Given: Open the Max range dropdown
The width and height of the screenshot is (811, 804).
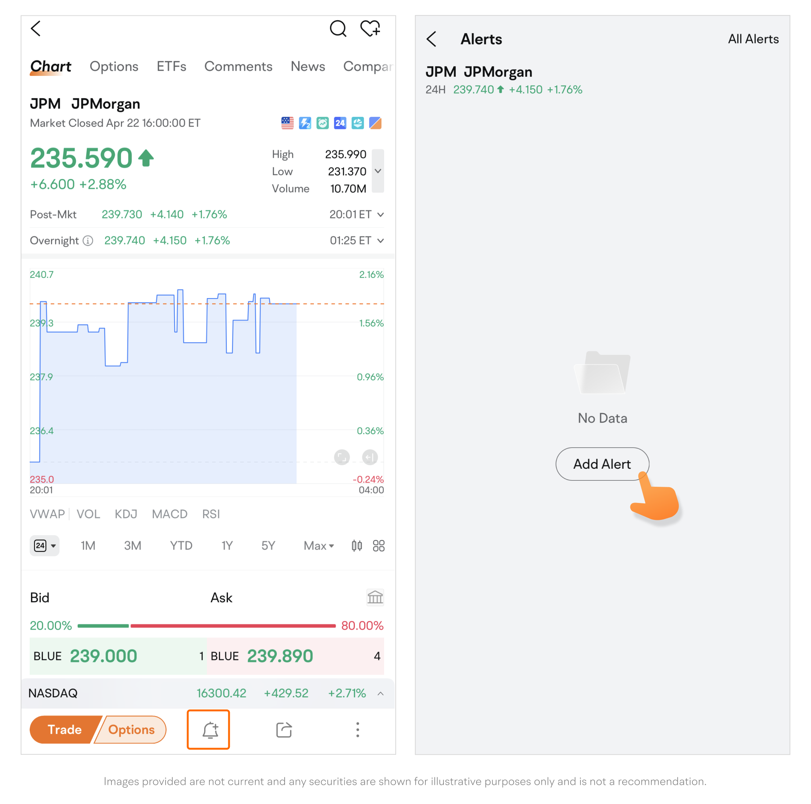Looking at the screenshot, I should [x=319, y=545].
